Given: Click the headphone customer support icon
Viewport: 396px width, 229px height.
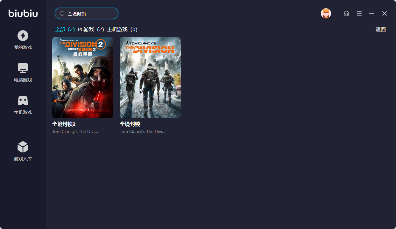Looking at the screenshot, I should (346, 13).
